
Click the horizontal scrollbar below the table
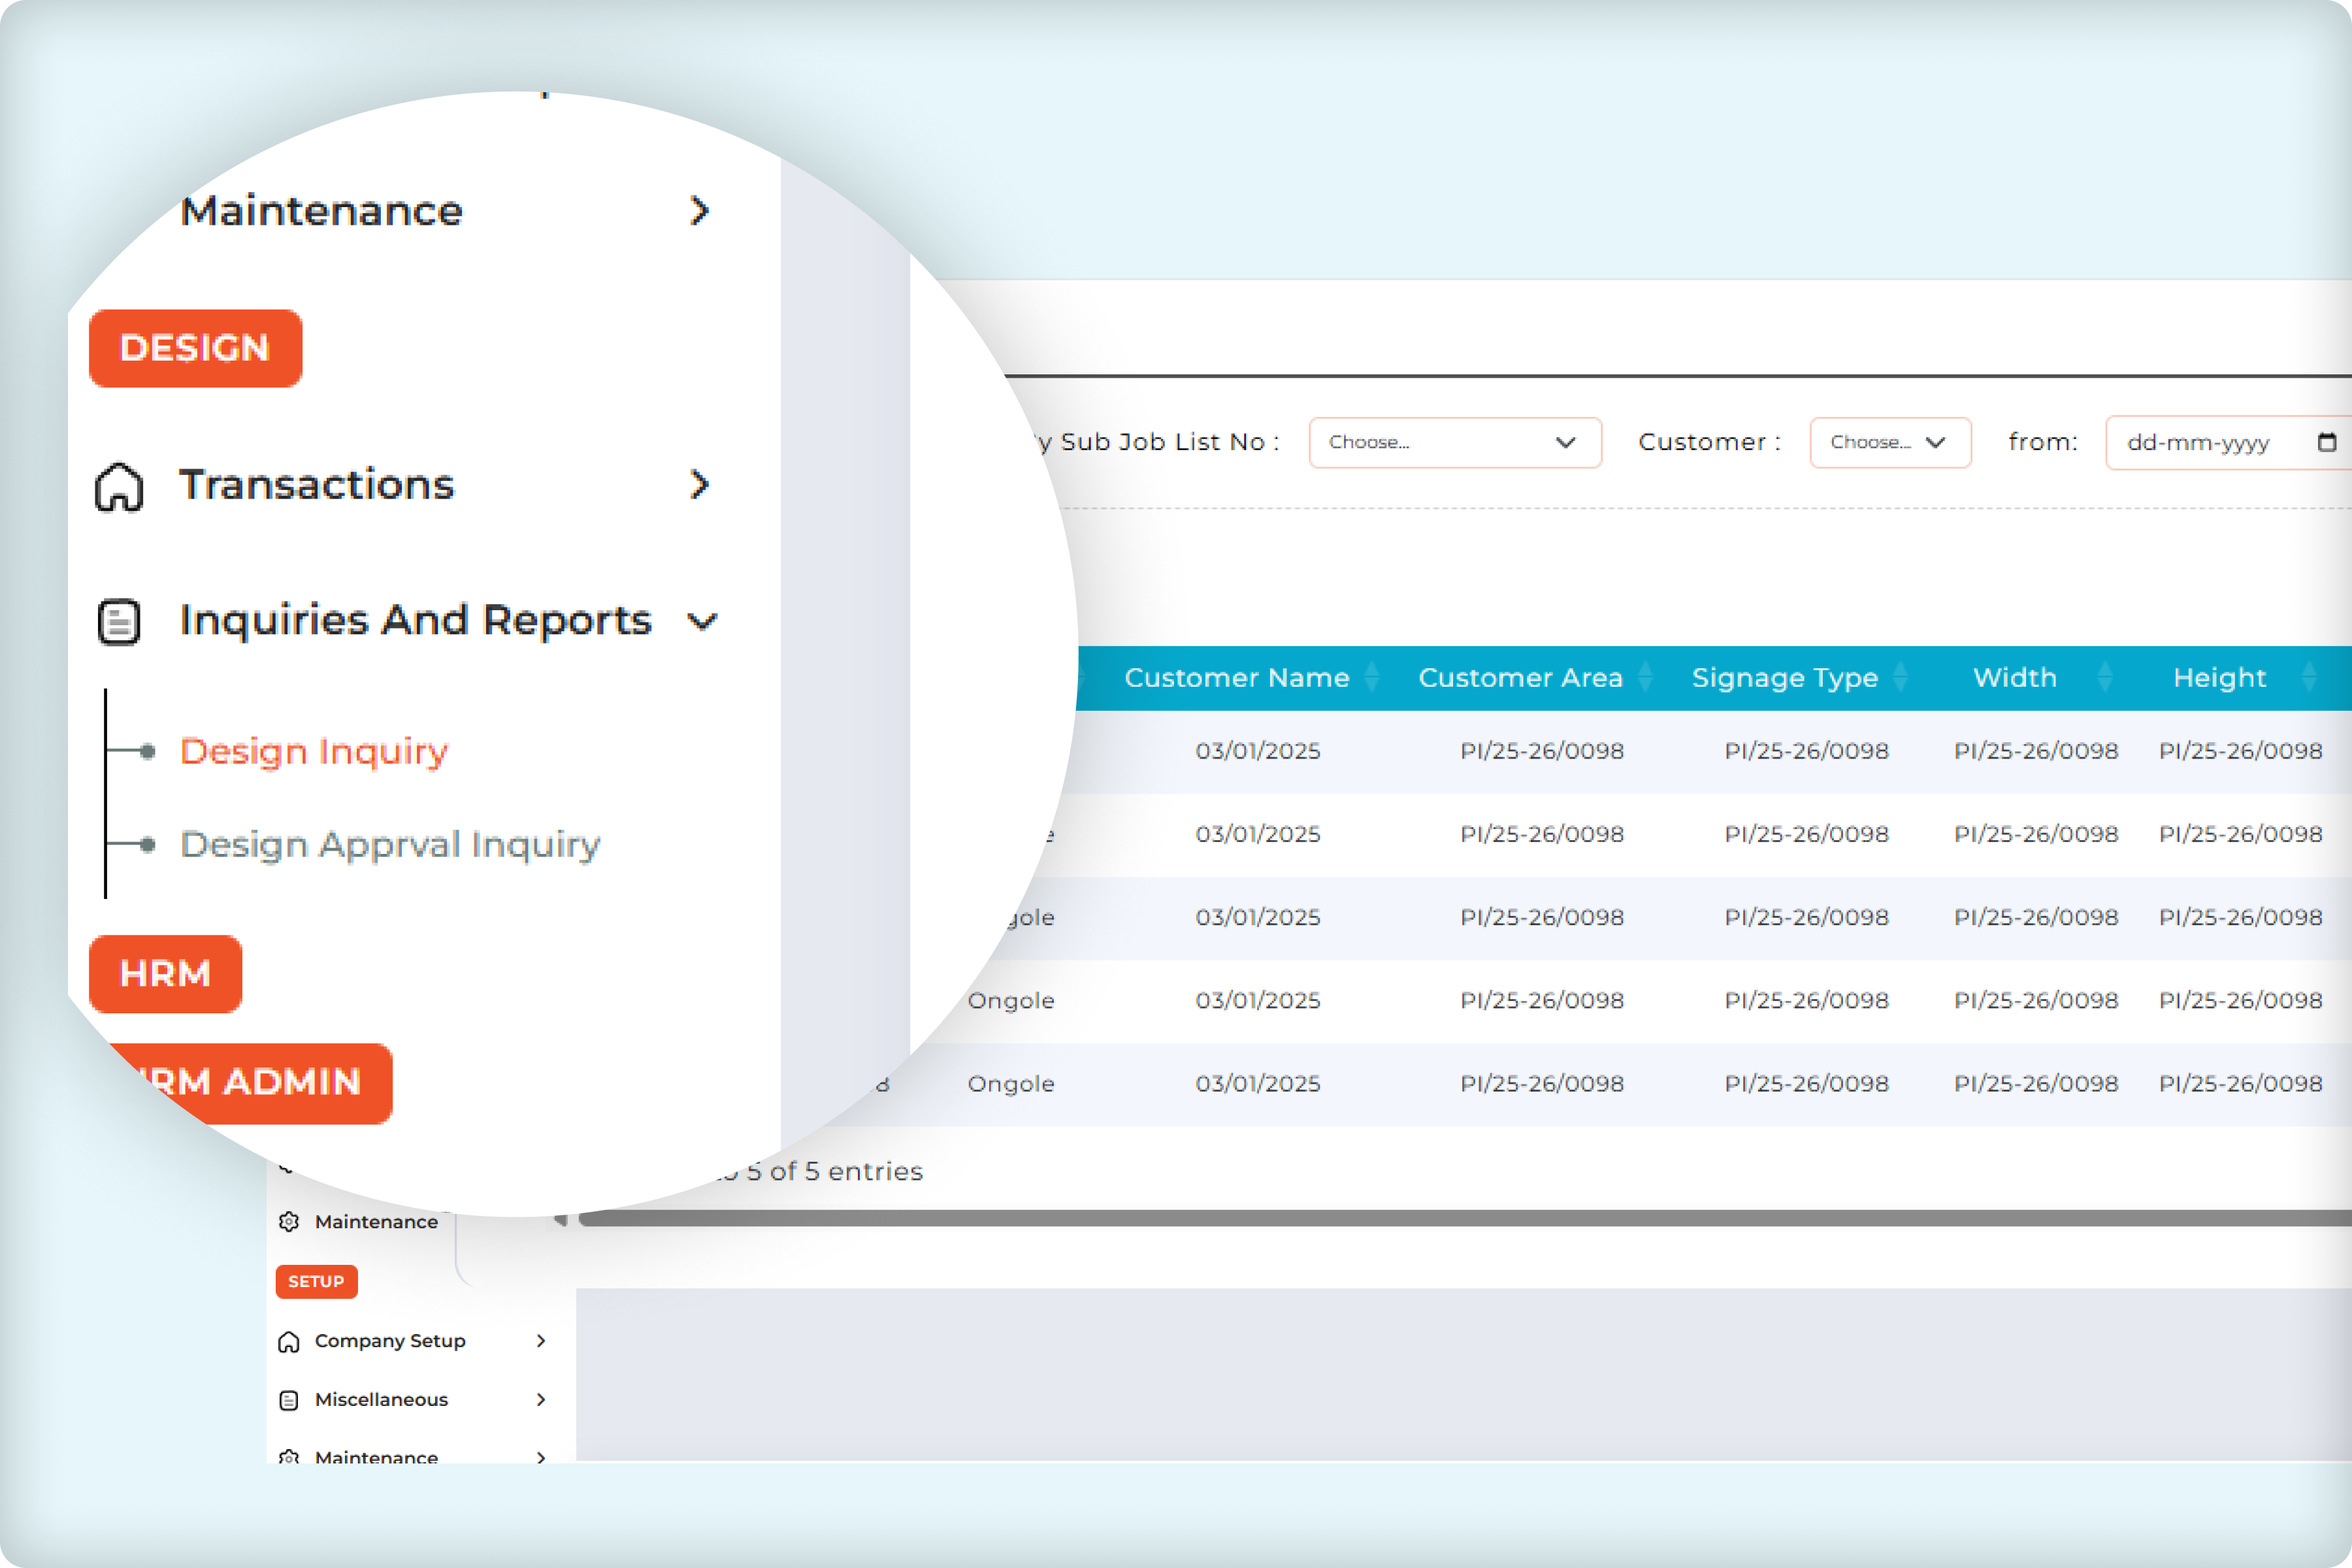(x=1400, y=1219)
